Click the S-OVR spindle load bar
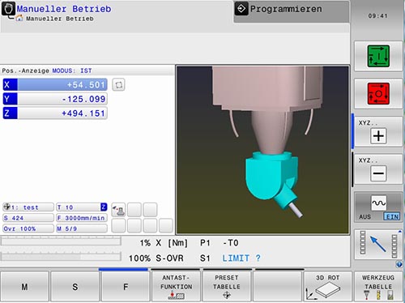The image size is (405, 303). (x=61, y=256)
